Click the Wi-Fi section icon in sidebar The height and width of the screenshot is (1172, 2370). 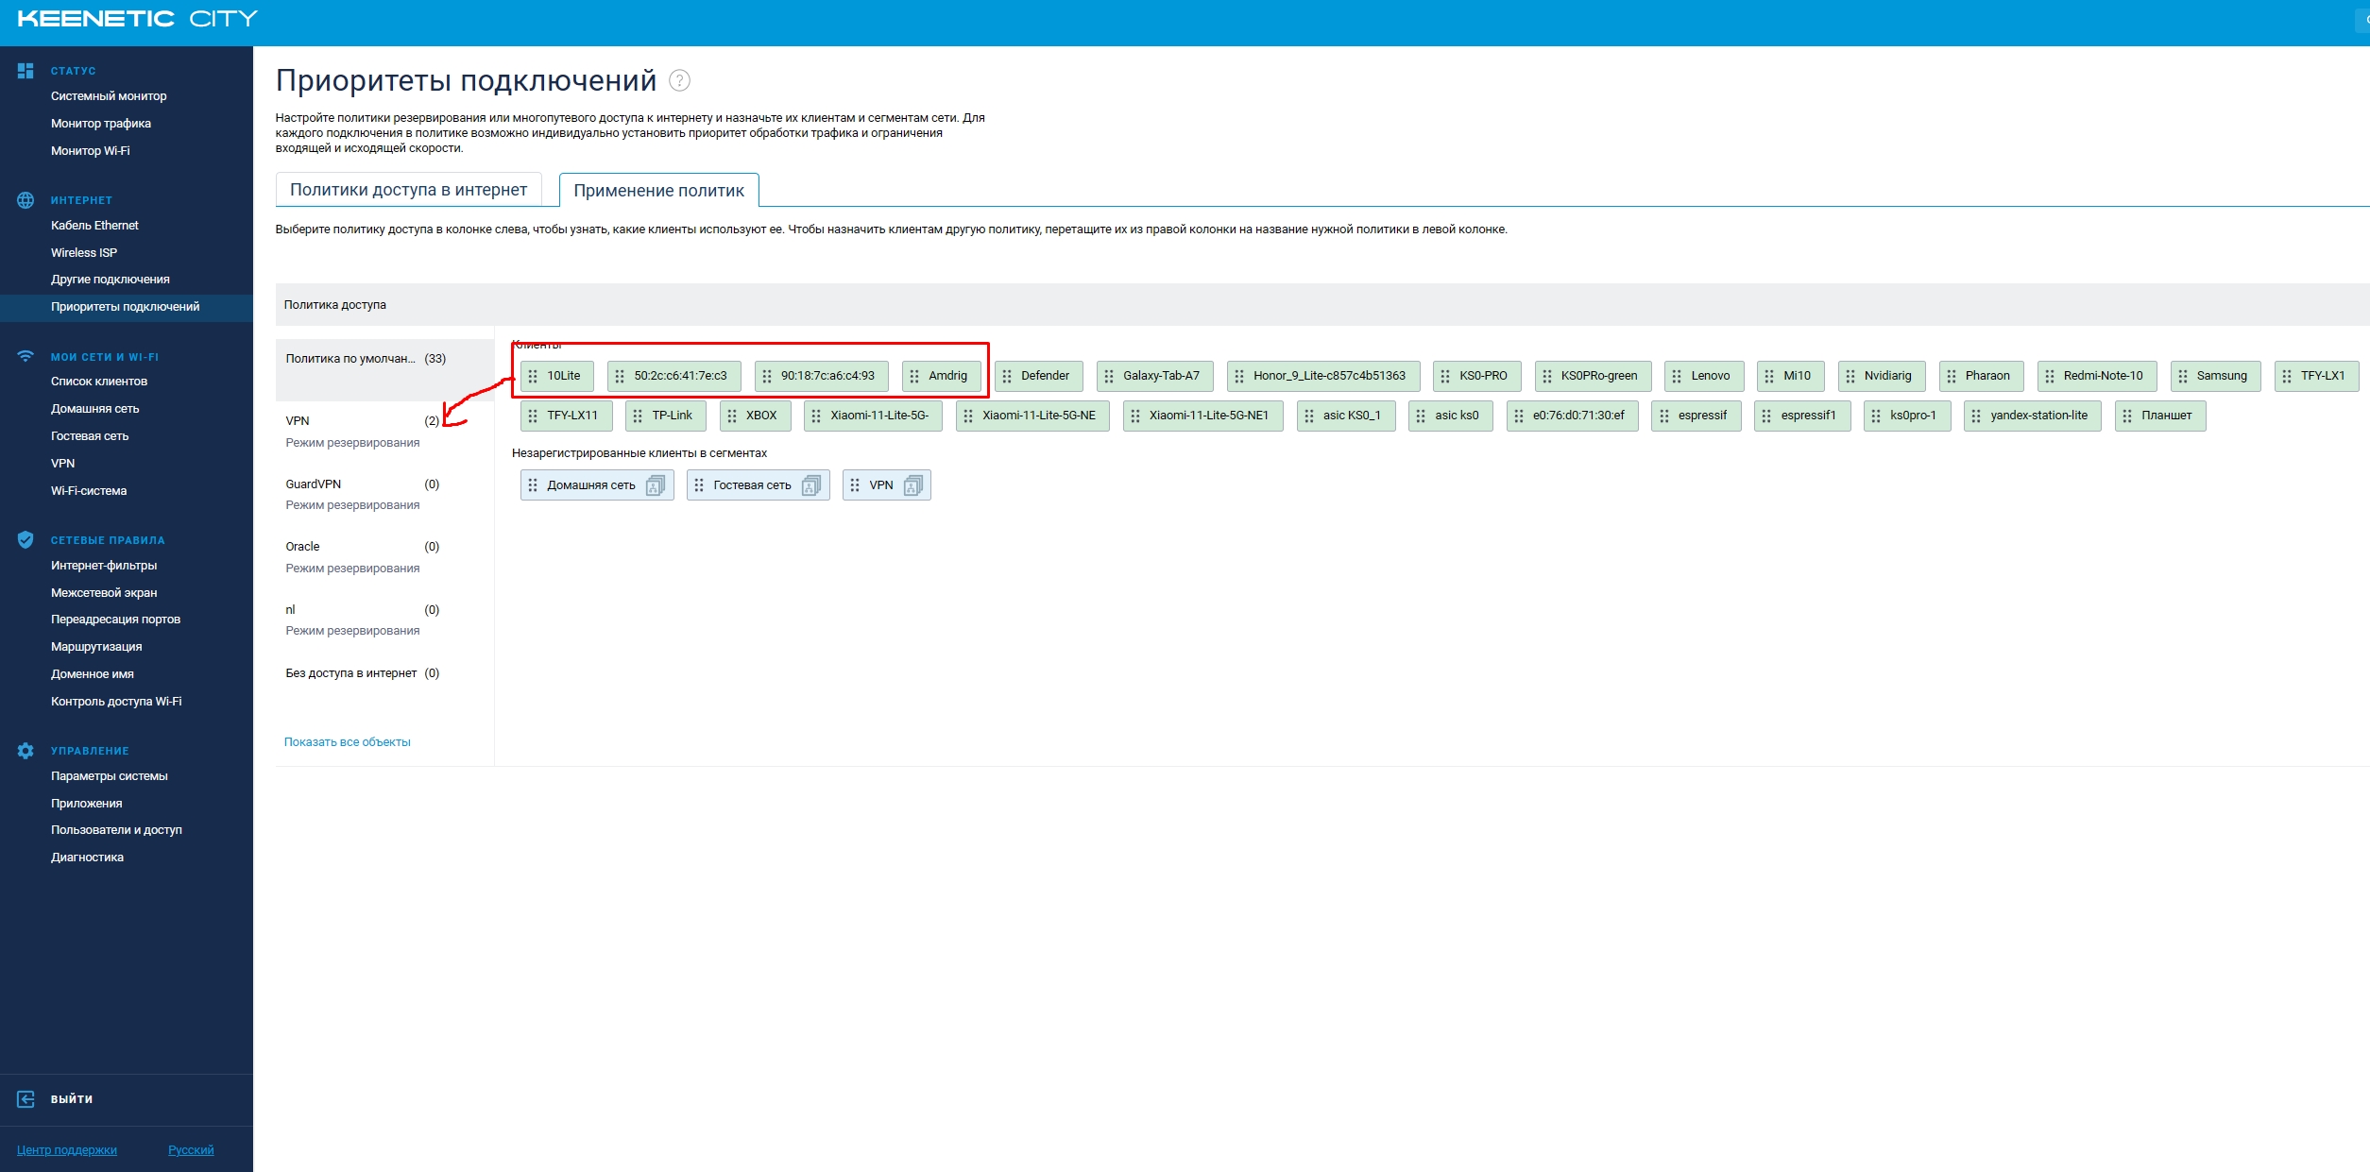pyautogui.click(x=26, y=357)
